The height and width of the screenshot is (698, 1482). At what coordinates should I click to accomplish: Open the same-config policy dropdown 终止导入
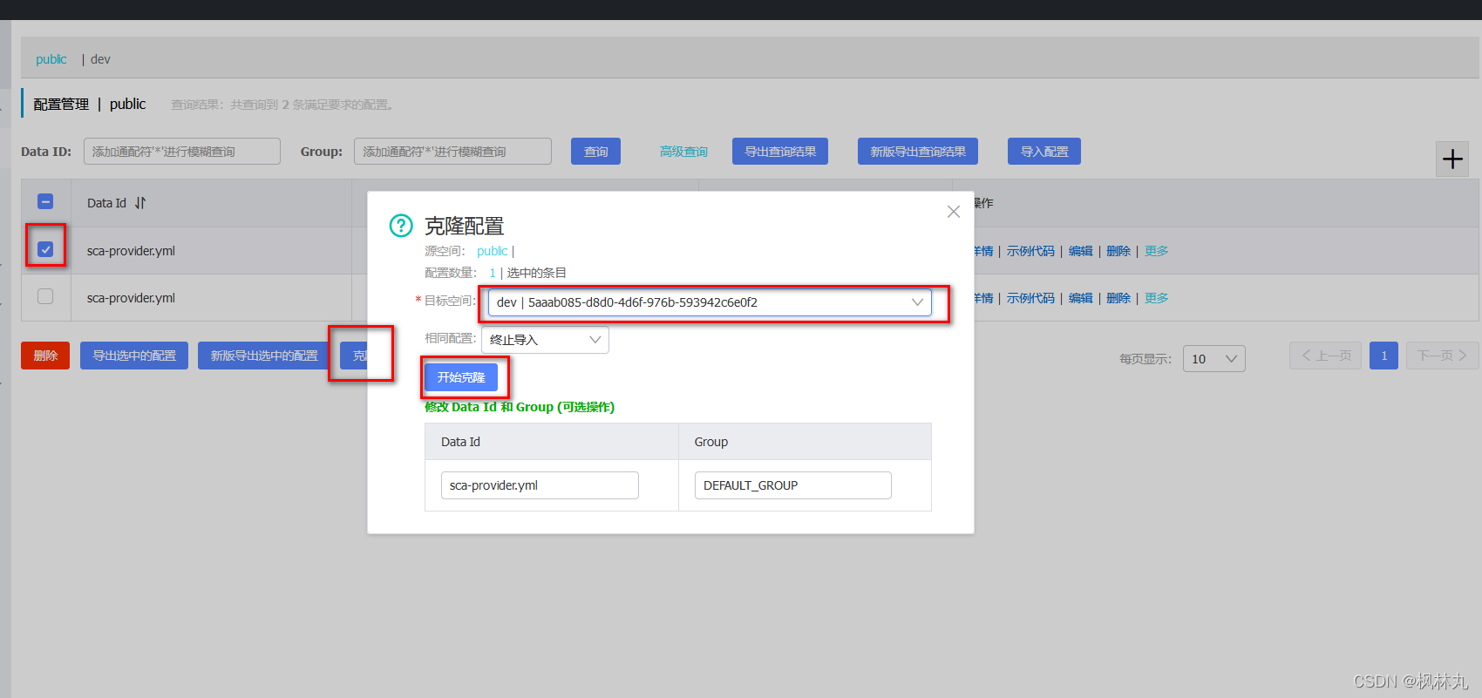[x=545, y=340]
